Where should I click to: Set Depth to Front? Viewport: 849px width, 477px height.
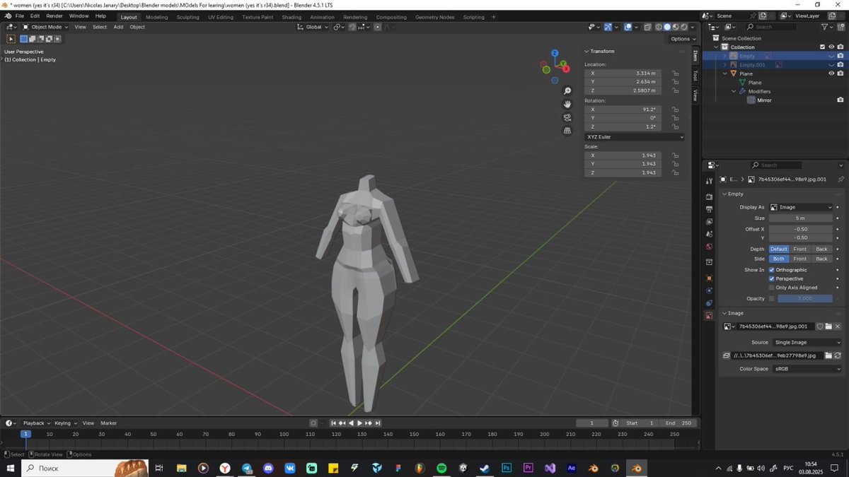click(x=799, y=249)
